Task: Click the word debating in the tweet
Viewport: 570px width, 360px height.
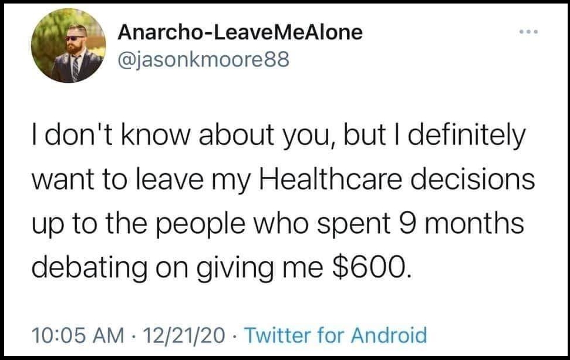Action: [89, 269]
